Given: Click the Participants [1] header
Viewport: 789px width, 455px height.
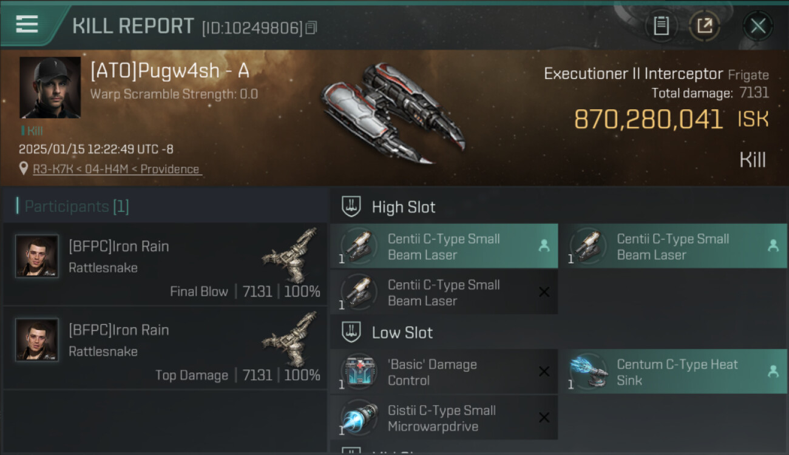Looking at the screenshot, I should pyautogui.click(x=76, y=206).
